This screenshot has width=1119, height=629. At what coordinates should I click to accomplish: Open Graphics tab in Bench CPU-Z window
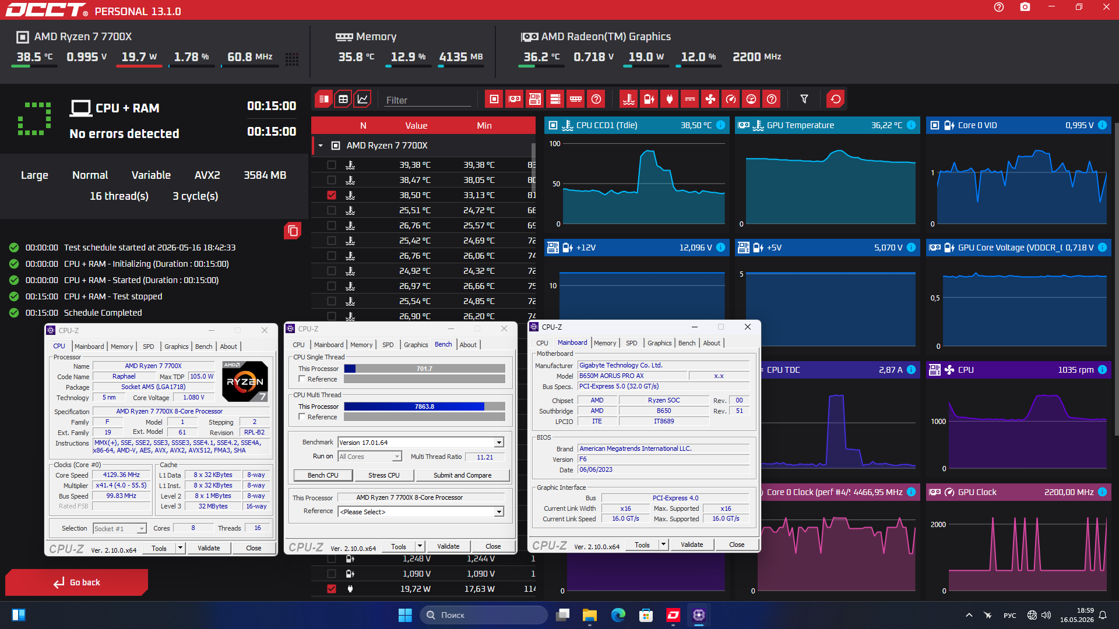point(416,345)
